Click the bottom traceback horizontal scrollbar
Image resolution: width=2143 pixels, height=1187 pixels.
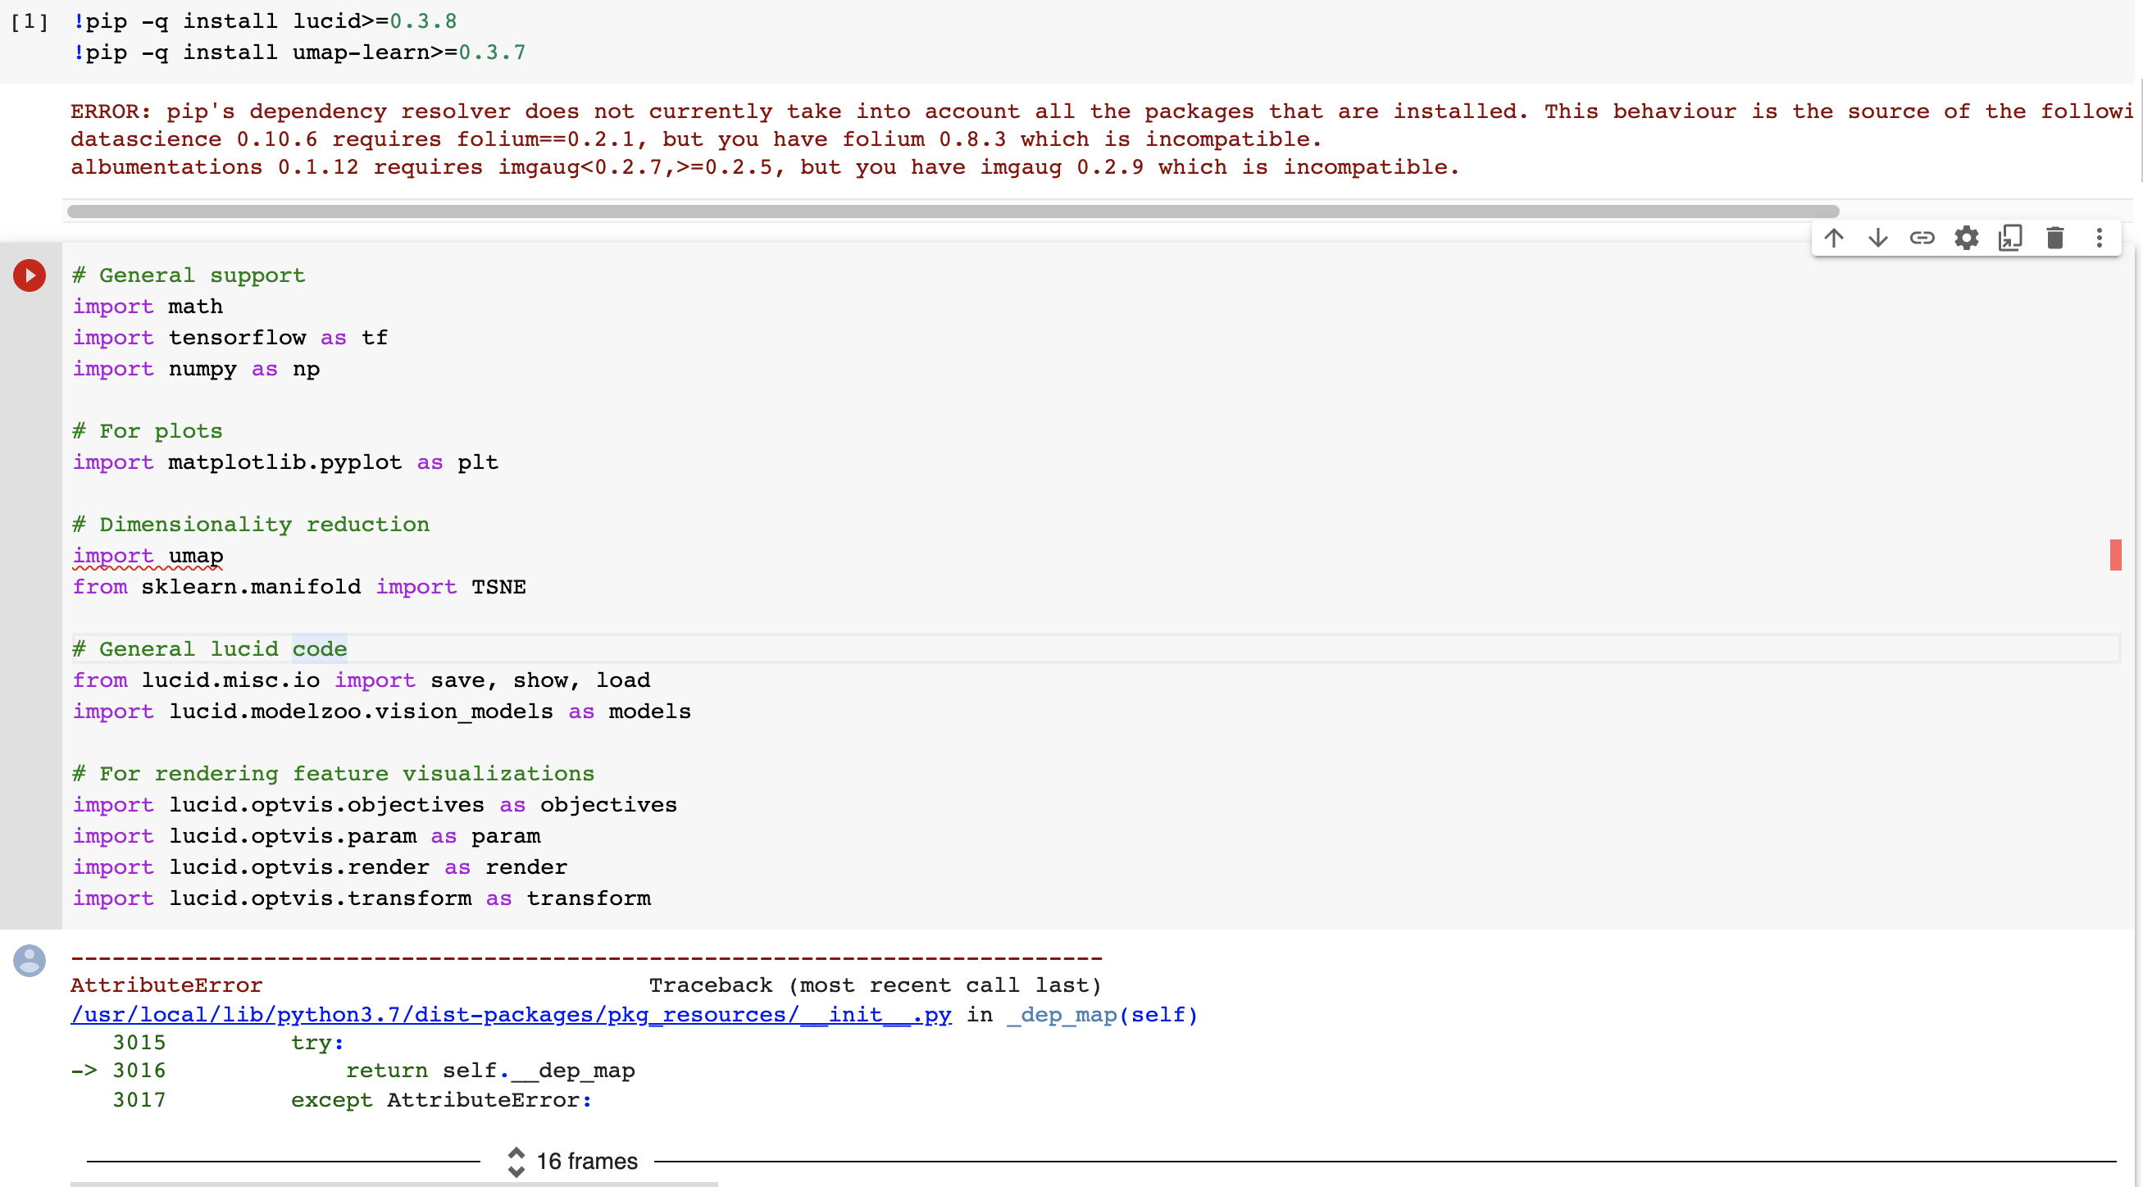click(x=394, y=1184)
